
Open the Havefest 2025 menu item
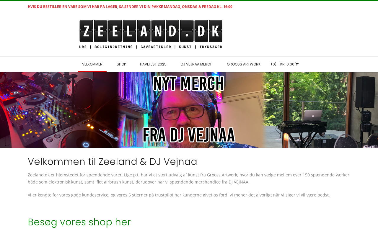153,64
